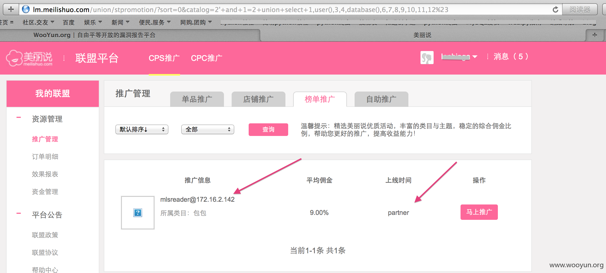Open the Reader (阅读器) view button
606x273 pixels.
pos(580,10)
